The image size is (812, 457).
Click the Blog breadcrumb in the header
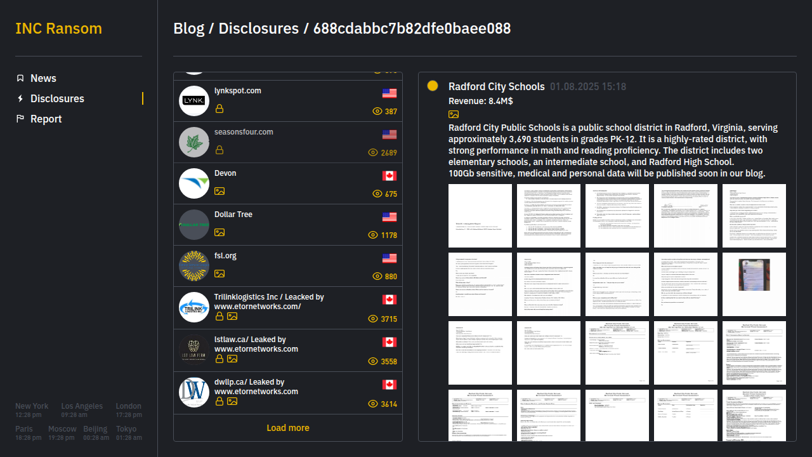[189, 29]
